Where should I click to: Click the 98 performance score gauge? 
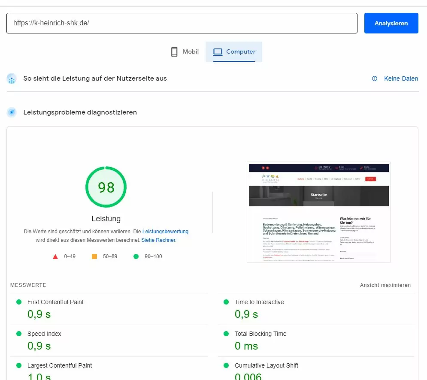click(x=106, y=187)
